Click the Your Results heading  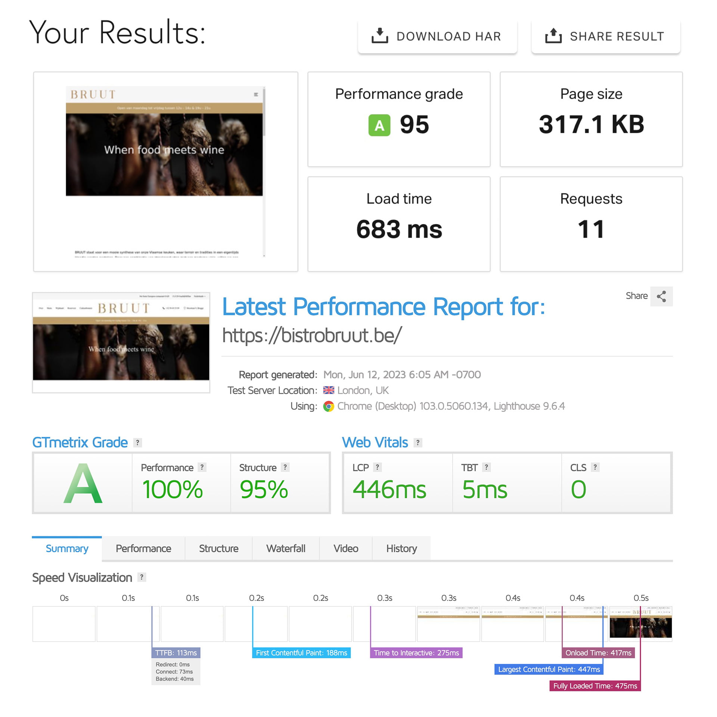pos(117,32)
